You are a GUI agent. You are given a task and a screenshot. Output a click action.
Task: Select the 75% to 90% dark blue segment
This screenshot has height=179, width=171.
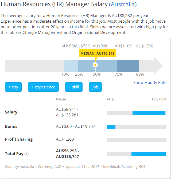click(x=128, y=66)
